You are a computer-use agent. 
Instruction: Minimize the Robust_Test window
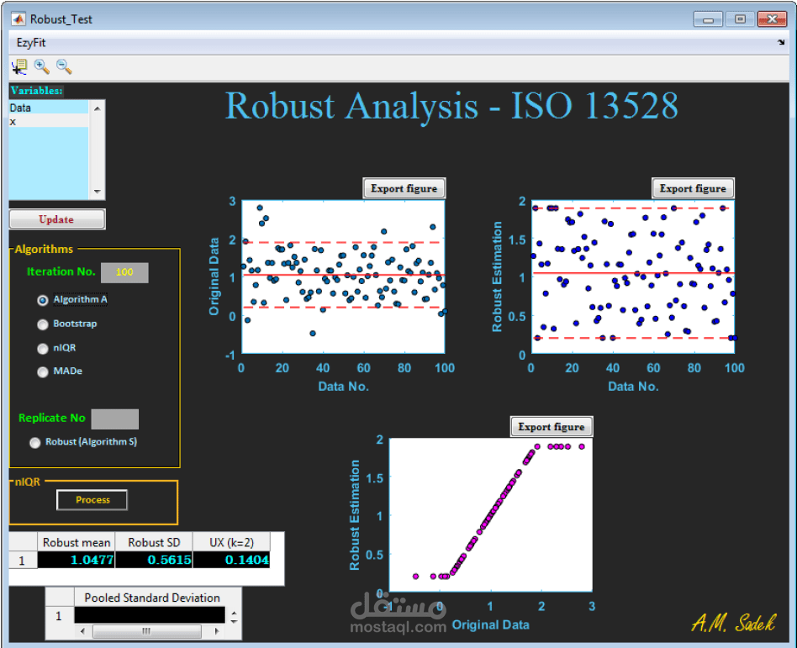708,19
